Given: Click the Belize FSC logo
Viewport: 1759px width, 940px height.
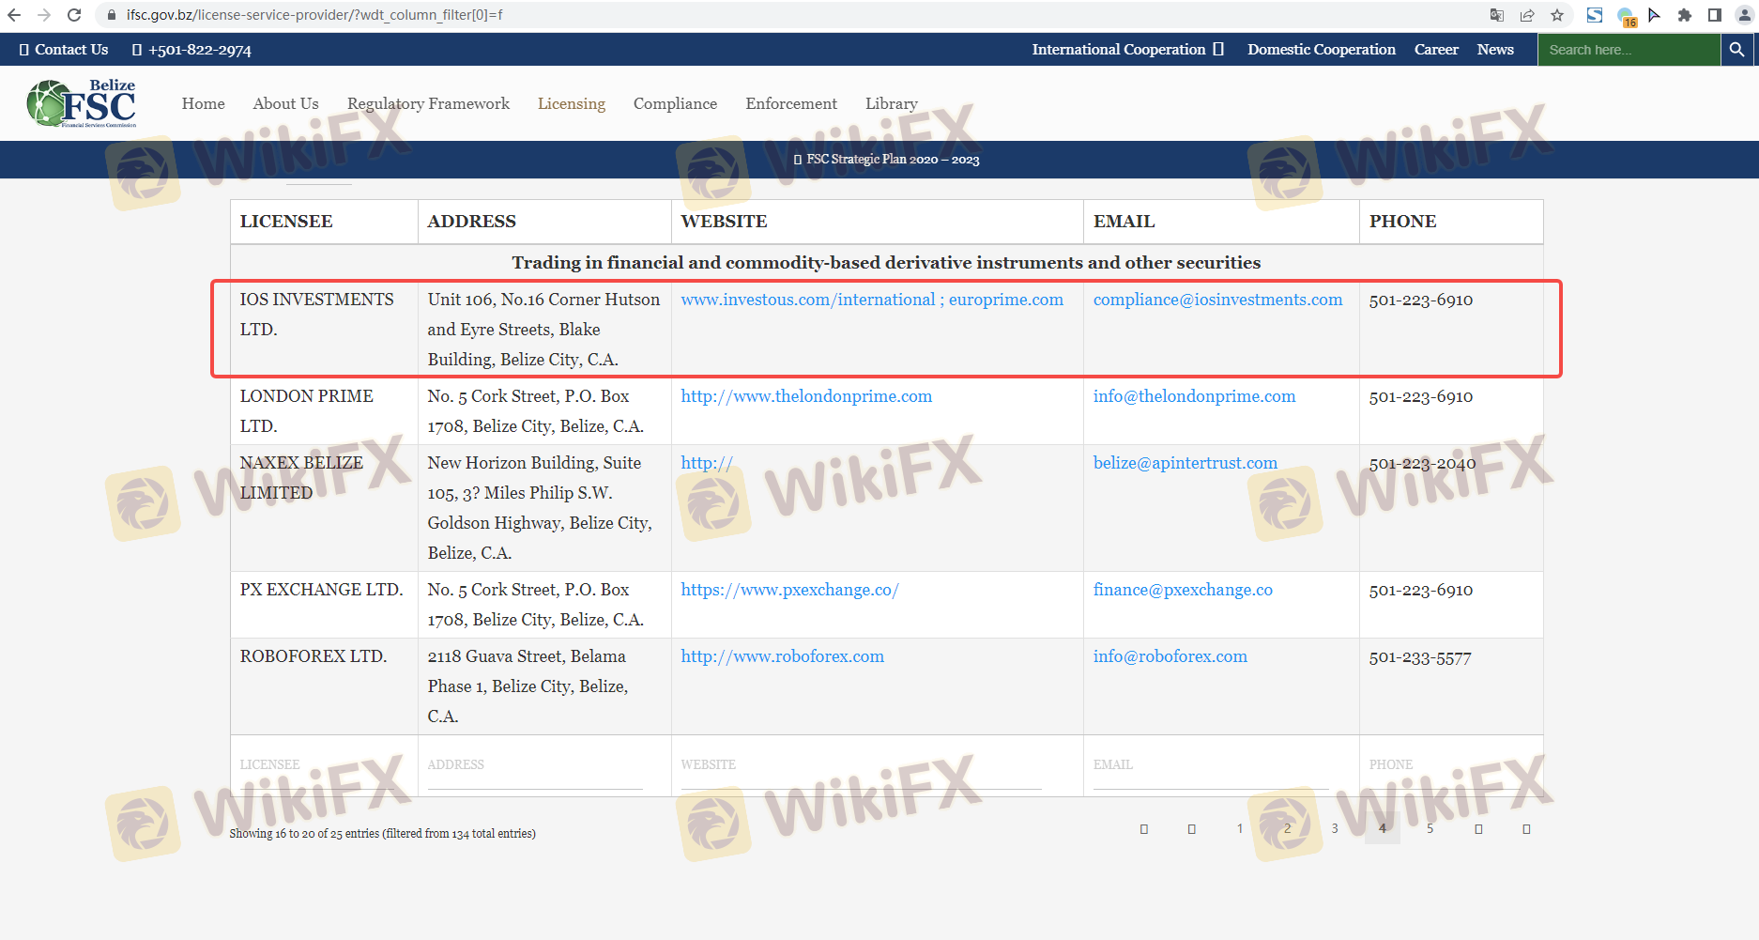Looking at the screenshot, I should click(82, 103).
